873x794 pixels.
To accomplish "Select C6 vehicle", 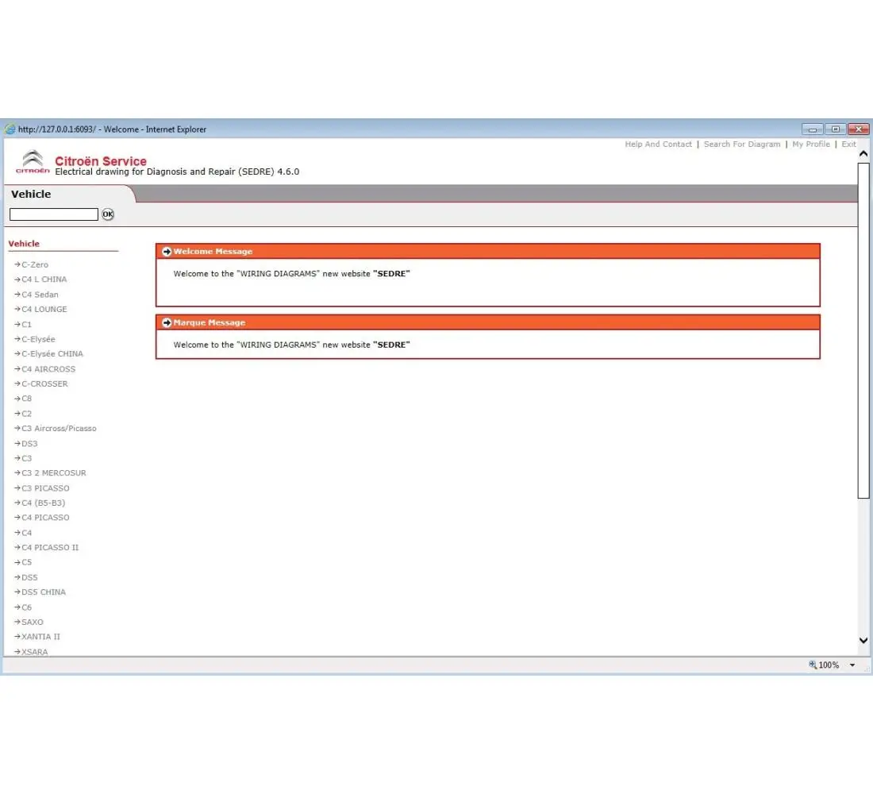I will [x=26, y=607].
